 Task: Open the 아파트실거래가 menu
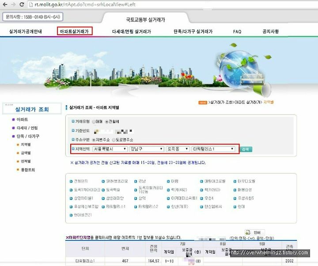tap(75, 31)
